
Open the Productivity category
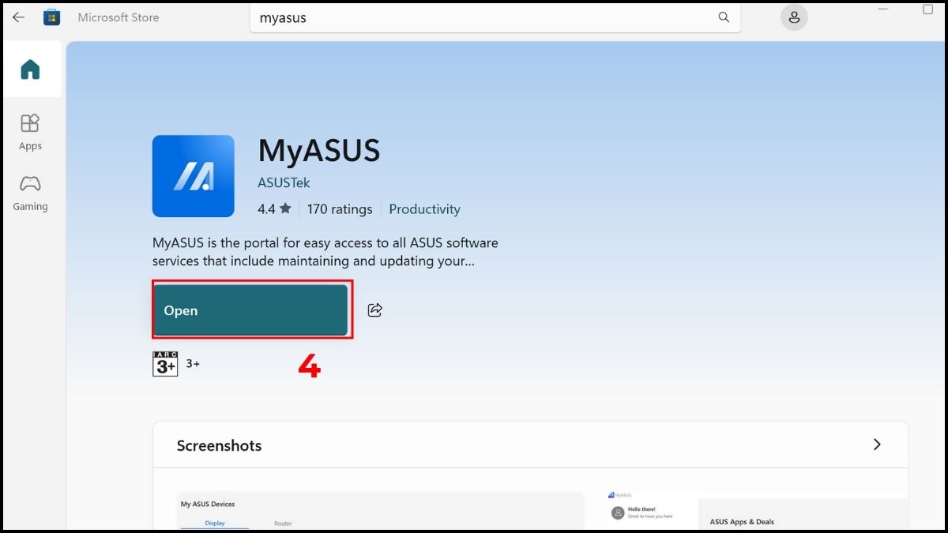coord(424,208)
